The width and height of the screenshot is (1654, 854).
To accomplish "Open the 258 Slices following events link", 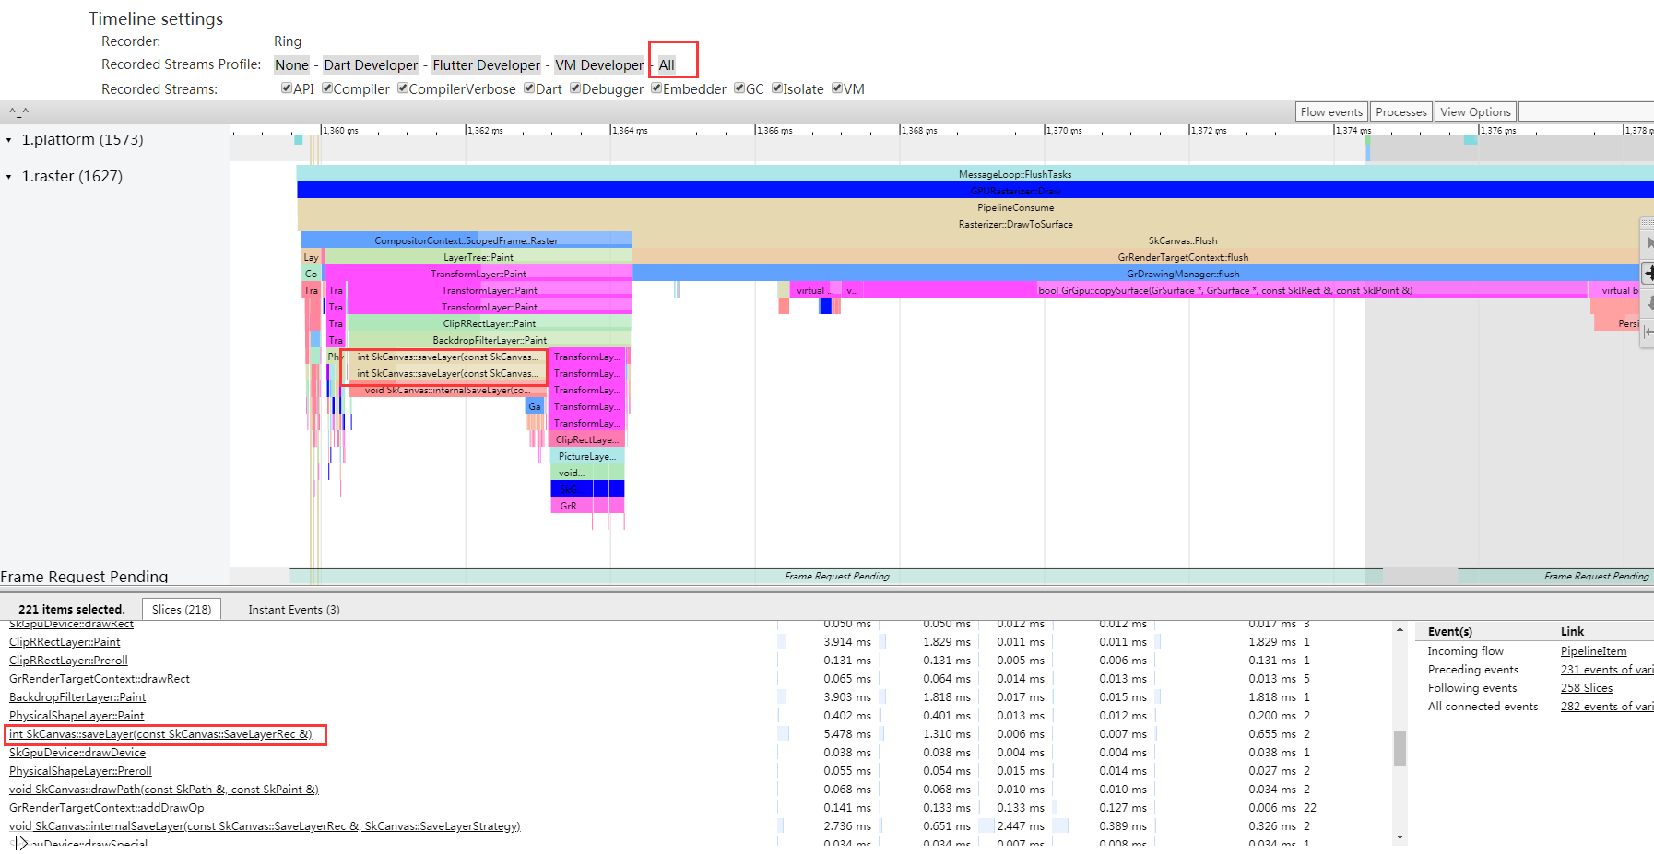I will [1587, 687].
